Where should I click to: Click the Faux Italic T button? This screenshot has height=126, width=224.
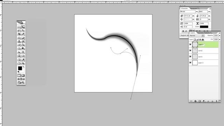click(186, 31)
